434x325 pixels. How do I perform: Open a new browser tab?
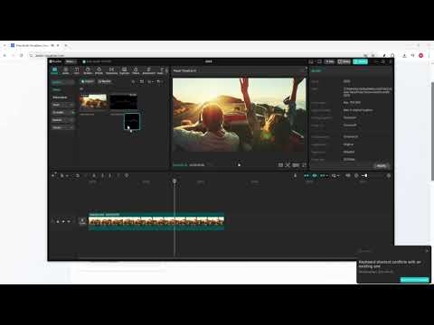[x=66, y=45]
